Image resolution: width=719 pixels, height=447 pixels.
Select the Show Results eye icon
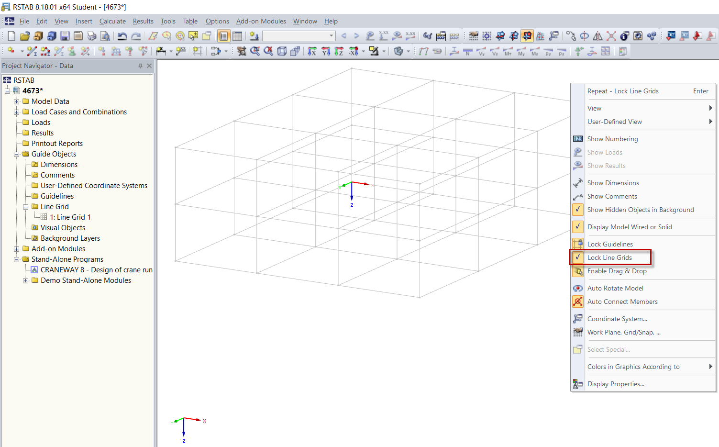click(577, 166)
